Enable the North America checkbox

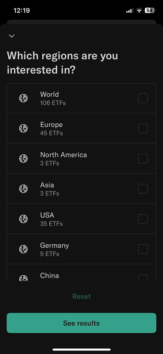[x=143, y=158]
